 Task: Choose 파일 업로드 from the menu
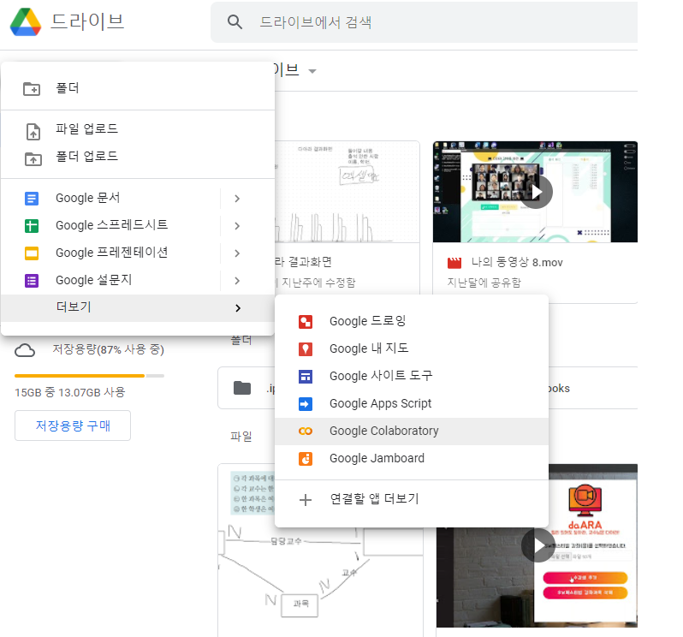coord(138,129)
